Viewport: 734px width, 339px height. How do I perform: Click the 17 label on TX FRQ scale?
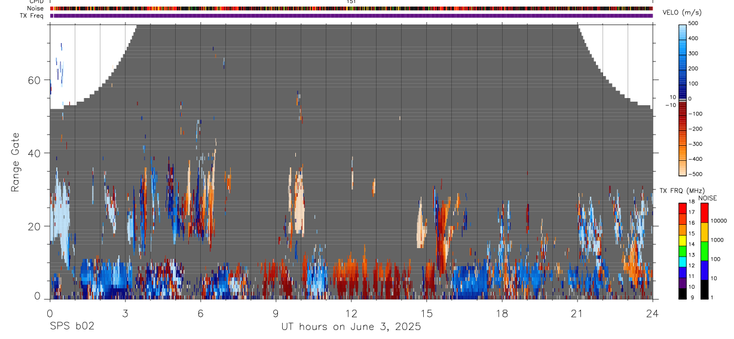coord(692,212)
